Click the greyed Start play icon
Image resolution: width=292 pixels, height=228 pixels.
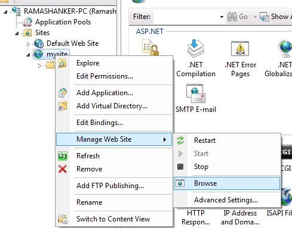point(180,154)
